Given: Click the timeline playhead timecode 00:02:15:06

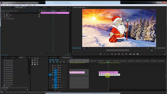Looking at the screenshot, I should tap(54, 60).
